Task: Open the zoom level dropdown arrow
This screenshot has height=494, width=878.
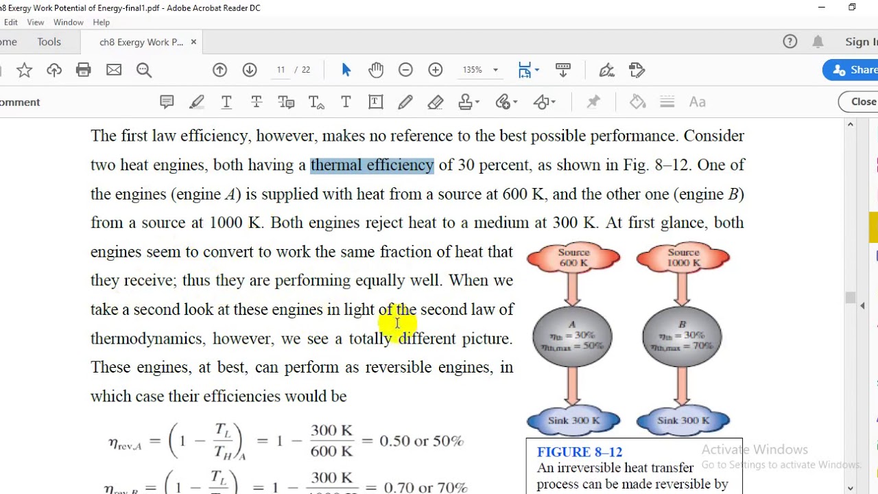Action: 495,70
